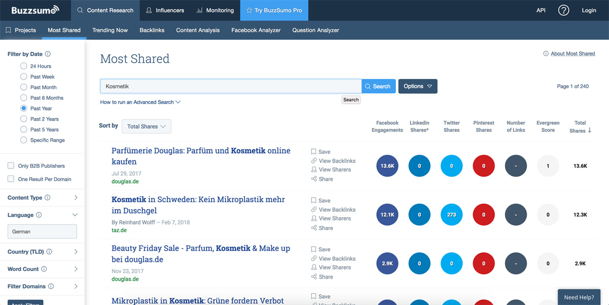Viewport: 609px width, 305px height.
Task: Click the About Most Shared info icon
Action: click(546, 54)
